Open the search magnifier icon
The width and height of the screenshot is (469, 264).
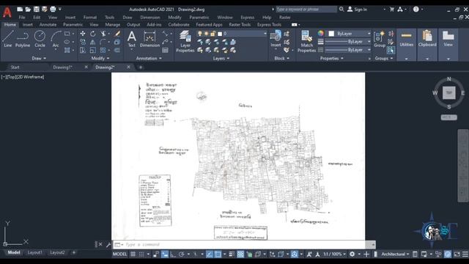(341, 10)
